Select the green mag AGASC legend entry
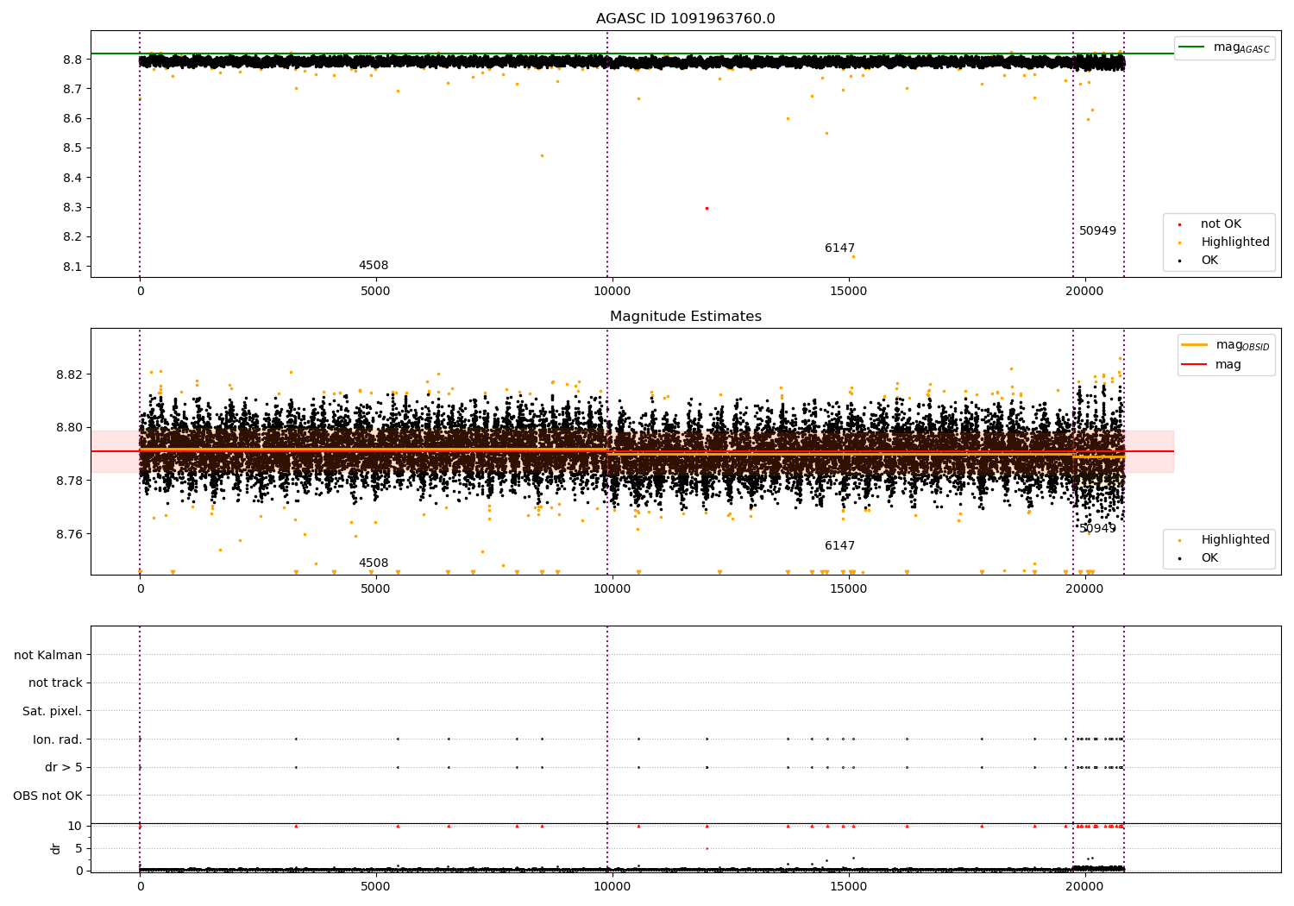Screen dimensions: 1294x906 pos(1224,47)
